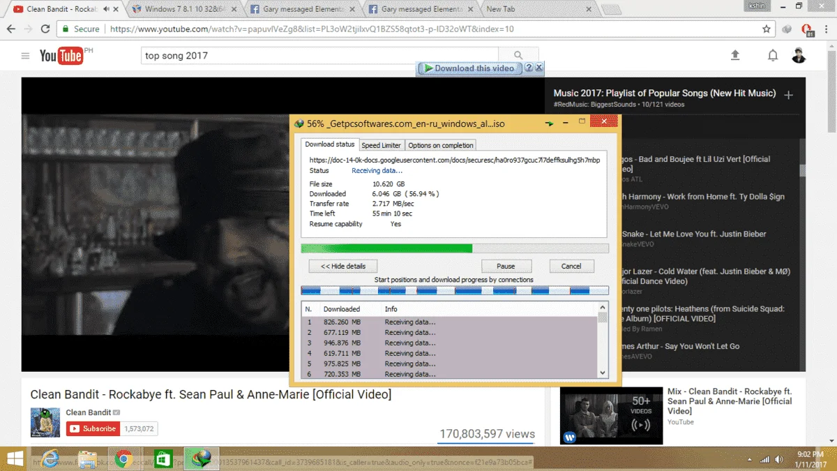Viewport: 837px width, 471px height.
Task: Click the green arrow in IDM title bar
Action: 550,124
